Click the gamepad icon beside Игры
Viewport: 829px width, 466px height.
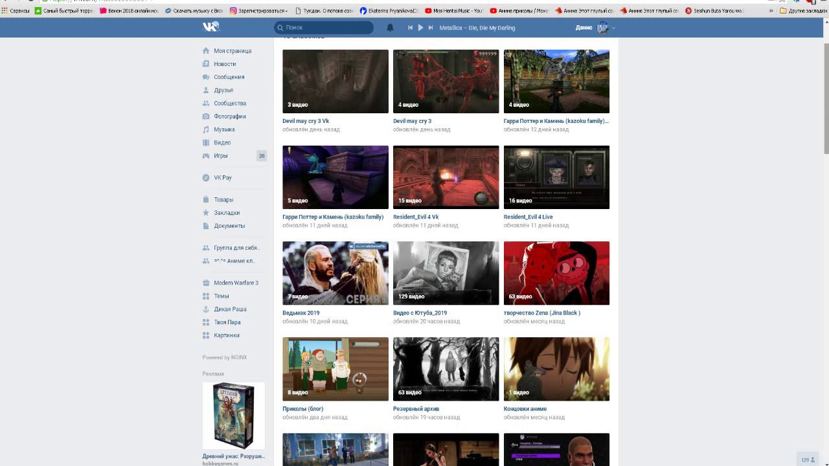pos(206,155)
